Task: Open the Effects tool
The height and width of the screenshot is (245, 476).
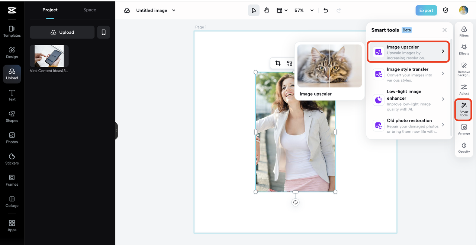Action: [x=464, y=49]
